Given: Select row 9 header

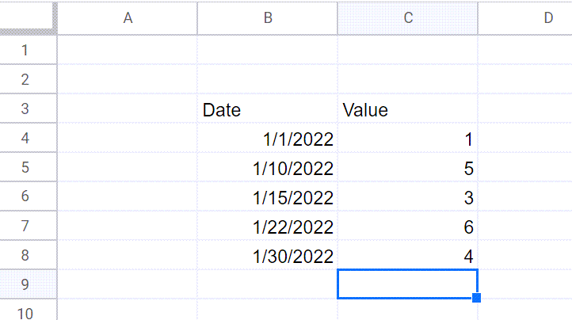Looking at the screenshot, I should pos(25,284).
